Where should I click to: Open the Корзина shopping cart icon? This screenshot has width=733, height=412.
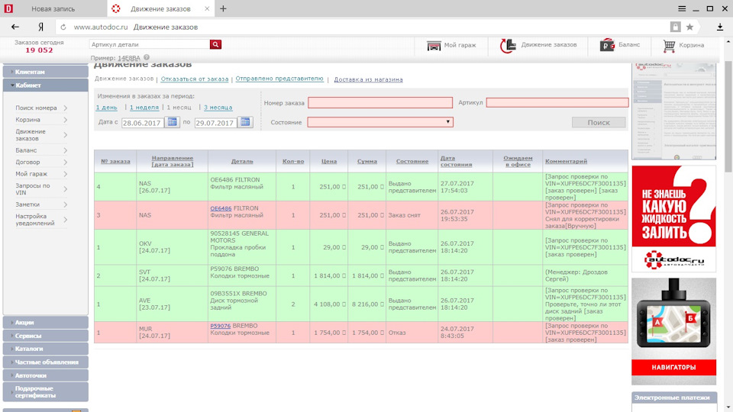[x=669, y=45]
